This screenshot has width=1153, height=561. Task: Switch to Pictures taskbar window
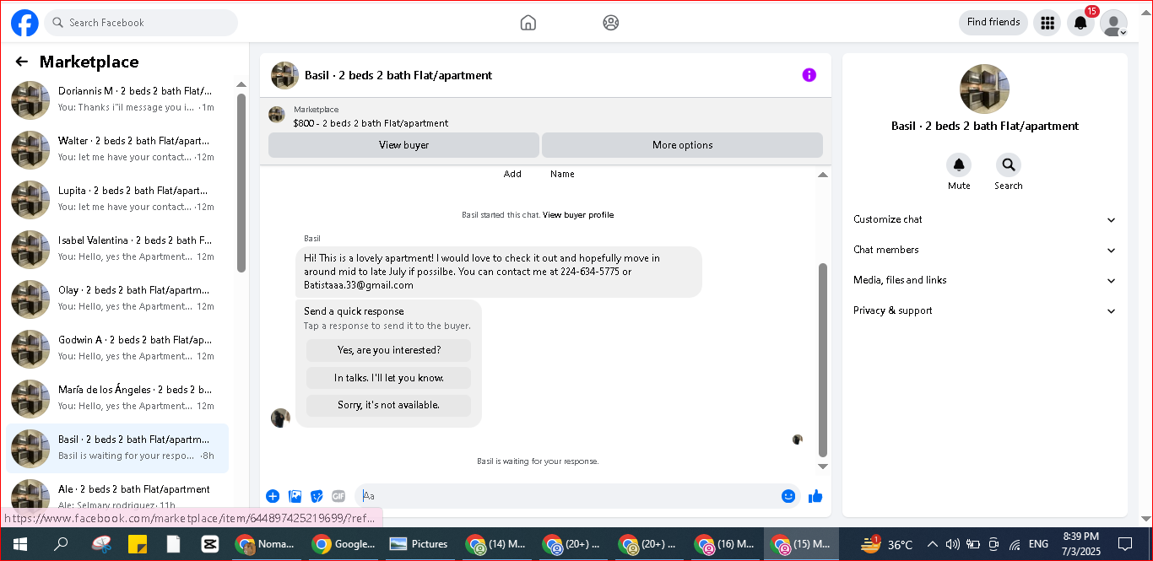419,544
